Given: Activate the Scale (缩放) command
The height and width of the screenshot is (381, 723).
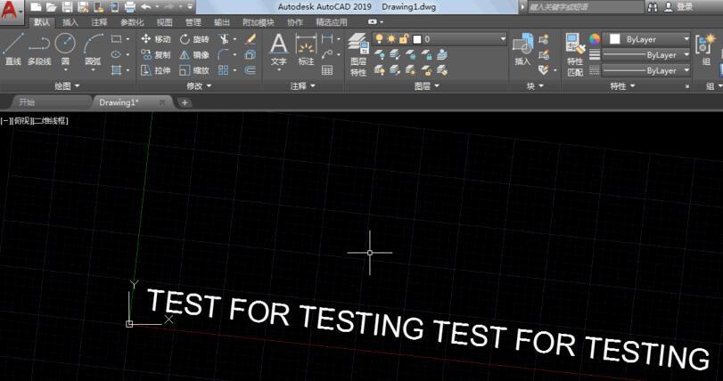Looking at the screenshot, I should coord(194,70).
